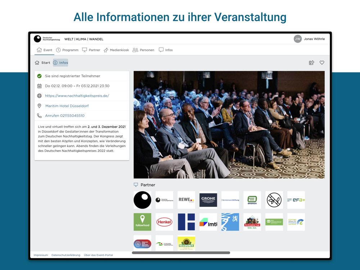Open the red-blue globe partner logo
Screen dimensions: 360x270
[x=142, y=243]
